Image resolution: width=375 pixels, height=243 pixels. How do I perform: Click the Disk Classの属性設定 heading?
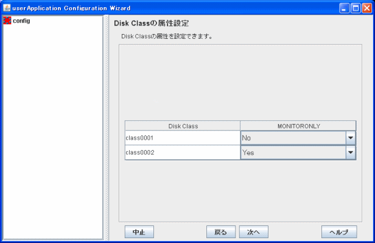[152, 23]
